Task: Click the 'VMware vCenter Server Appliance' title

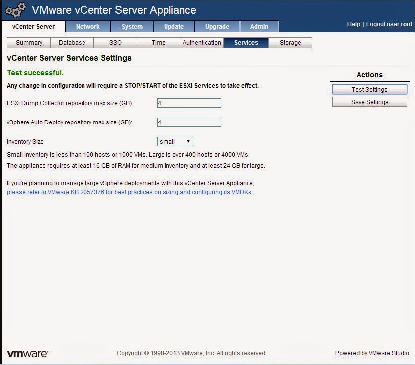Action: (114, 10)
